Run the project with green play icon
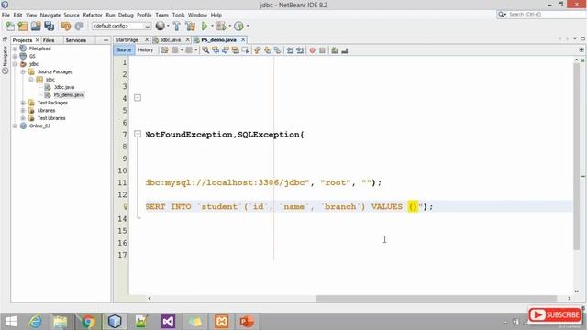 pos(205,26)
